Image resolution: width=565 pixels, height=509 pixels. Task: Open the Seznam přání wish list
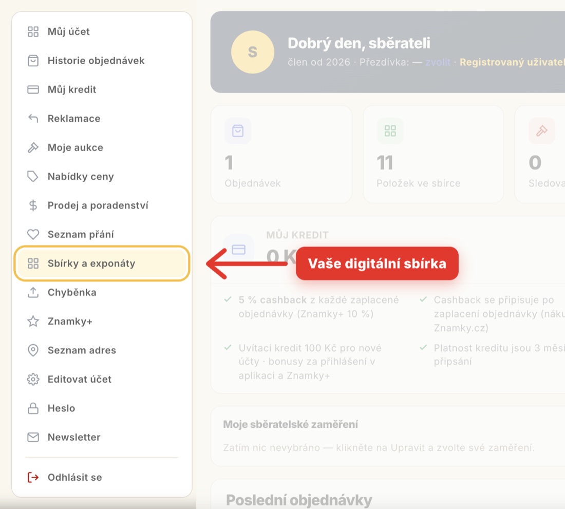click(x=102, y=235)
